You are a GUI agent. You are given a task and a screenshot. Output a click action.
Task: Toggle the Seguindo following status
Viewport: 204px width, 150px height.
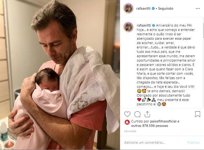(x=166, y=8)
